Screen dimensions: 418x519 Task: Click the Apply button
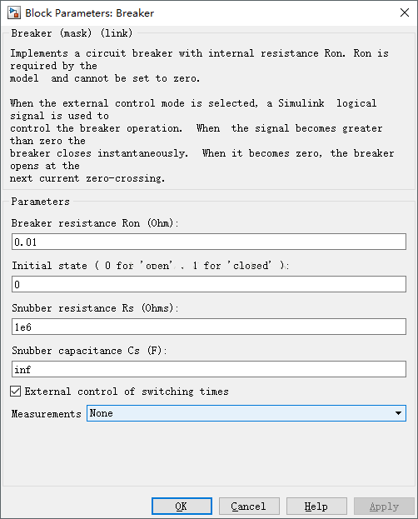(384, 507)
